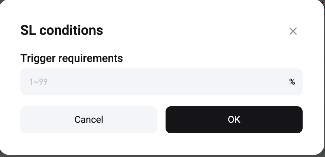Image resolution: width=325 pixels, height=157 pixels.
Task: Click the Trigger requirements label
Action: click(72, 58)
